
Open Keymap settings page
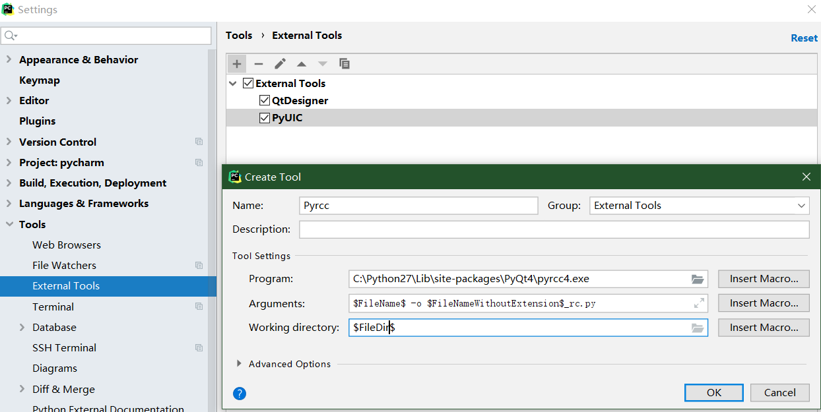[40, 80]
